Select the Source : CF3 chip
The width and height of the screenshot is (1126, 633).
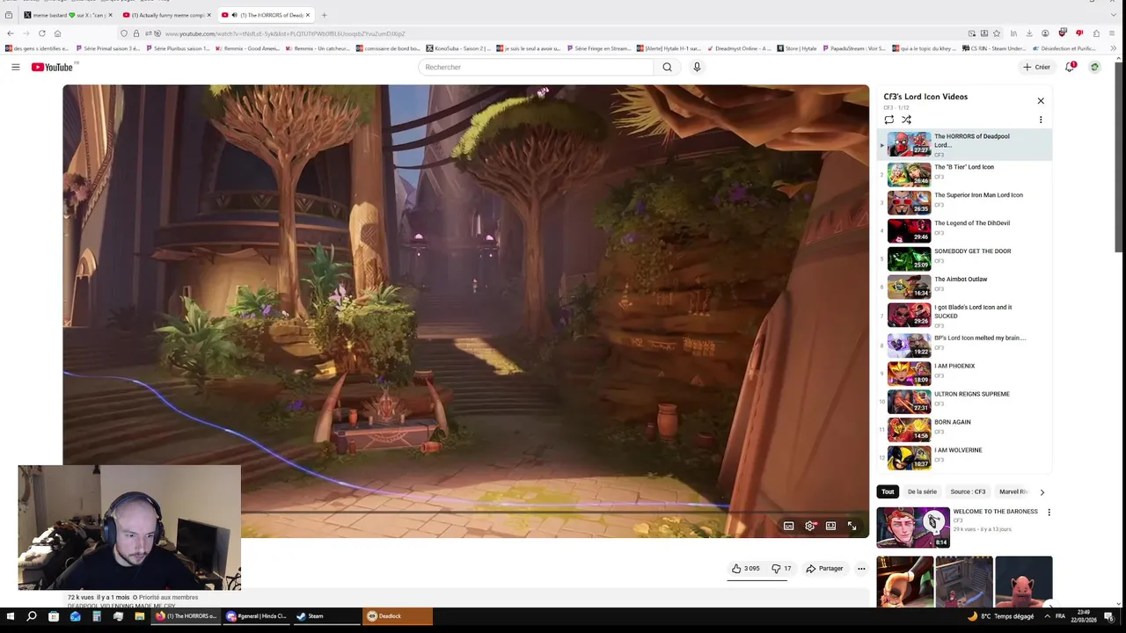pos(968,491)
